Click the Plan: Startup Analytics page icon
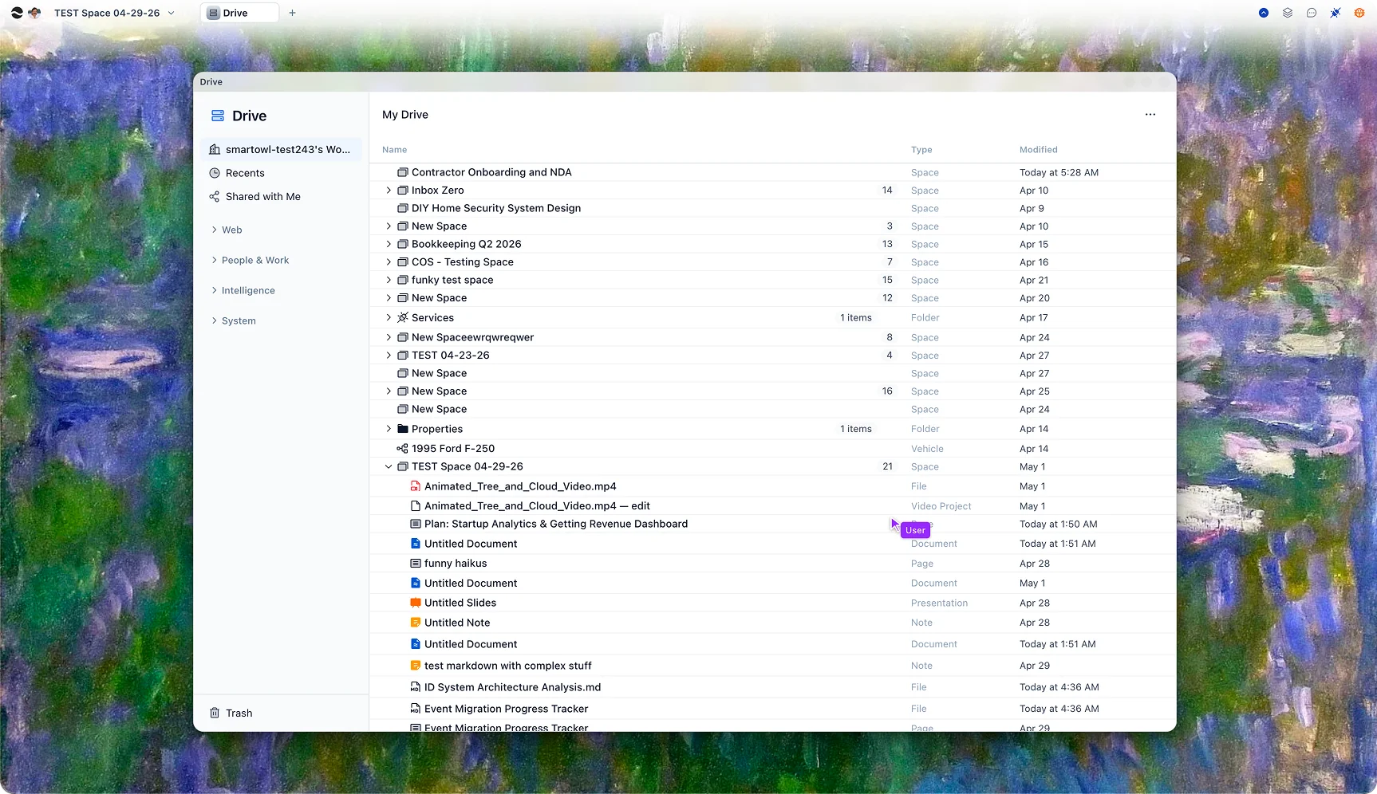 coord(416,524)
